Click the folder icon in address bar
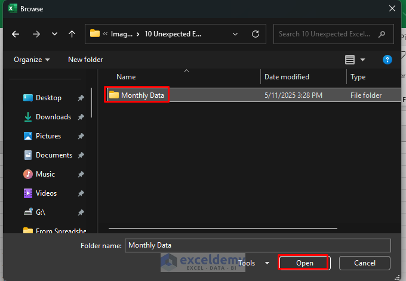The height and width of the screenshot is (281, 406). pyautogui.click(x=95, y=33)
